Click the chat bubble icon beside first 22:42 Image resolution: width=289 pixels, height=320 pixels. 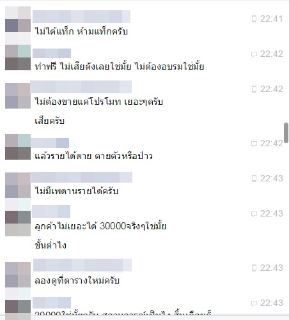coord(254,54)
